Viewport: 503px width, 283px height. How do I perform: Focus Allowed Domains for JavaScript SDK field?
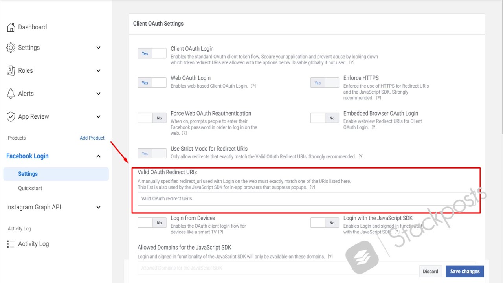pyautogui.click(x=307, y=268)
